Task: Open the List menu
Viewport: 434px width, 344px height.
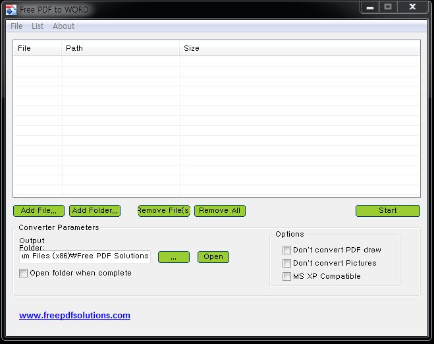Action: pyautogui.click(x=38, y=26)
